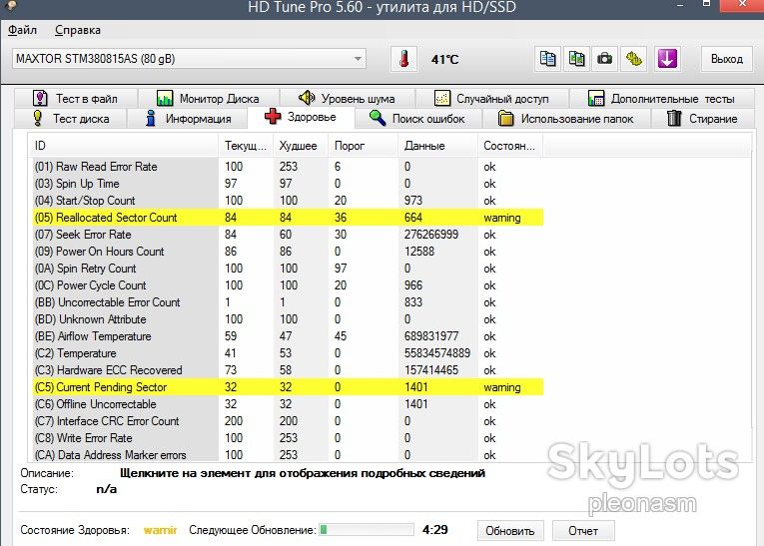Click data value 276266999
This screenshot has height=546, width=764.
431,235
